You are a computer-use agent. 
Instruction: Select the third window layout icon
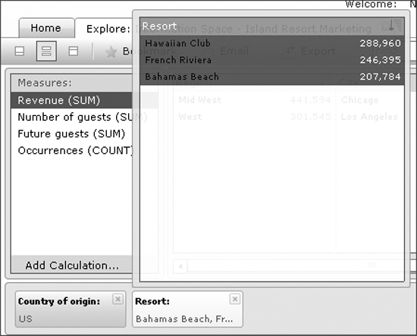point(73,51)
